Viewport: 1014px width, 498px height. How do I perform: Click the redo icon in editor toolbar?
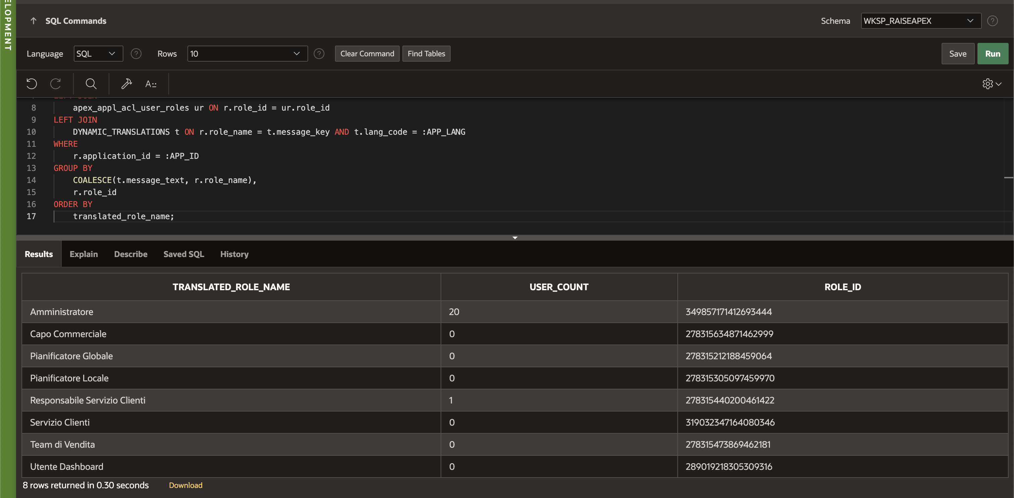point(56,84)
